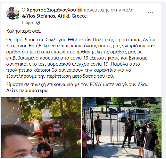Click the smiling face feeling emoji

click(79, 10)
